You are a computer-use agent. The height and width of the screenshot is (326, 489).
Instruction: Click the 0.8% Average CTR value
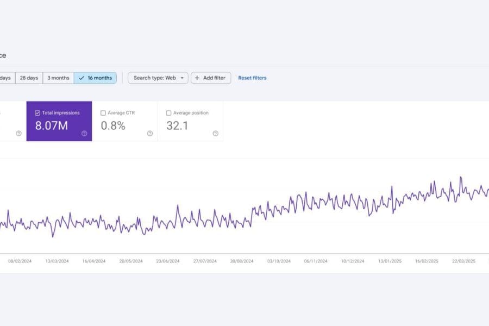click(113, 126)
